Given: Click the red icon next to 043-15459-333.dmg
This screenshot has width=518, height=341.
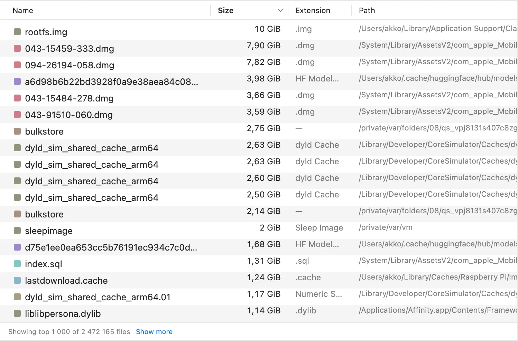Looking at the screenshot, I should point(17,48).
